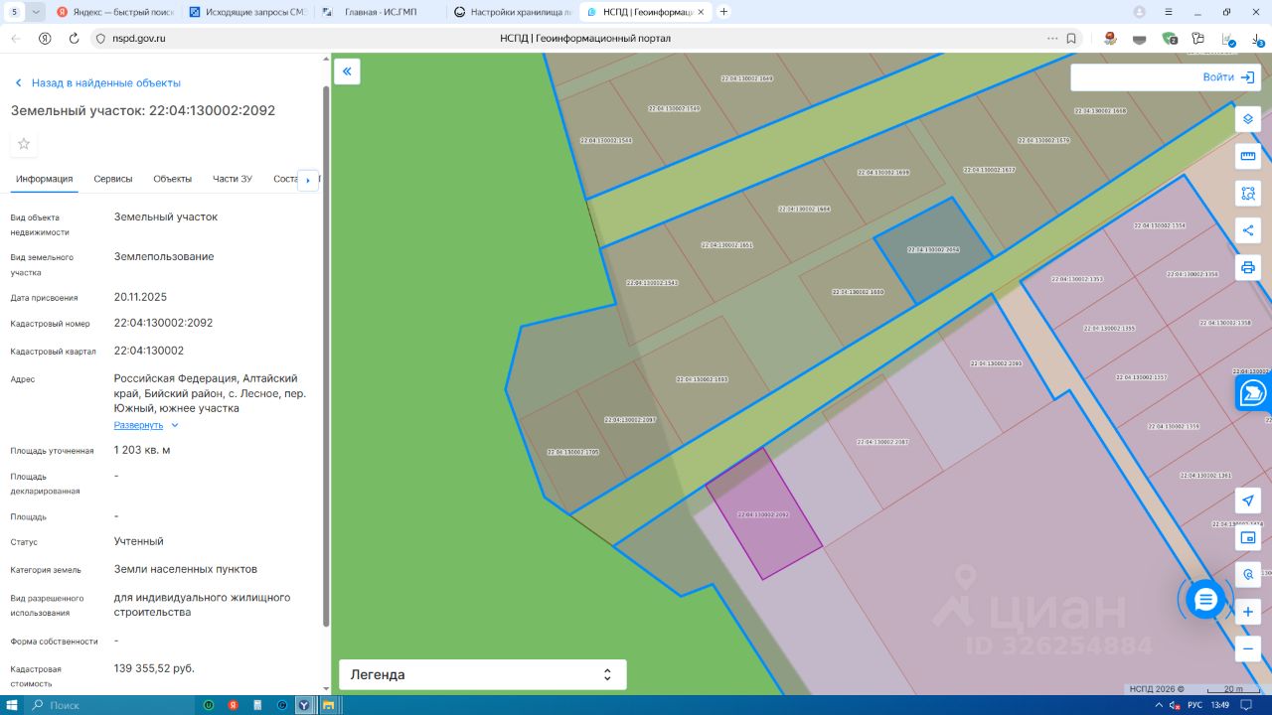This screenshot has width=1272, height=715.
Task: Open a new browser tab
Action: [x=723, y=12]
